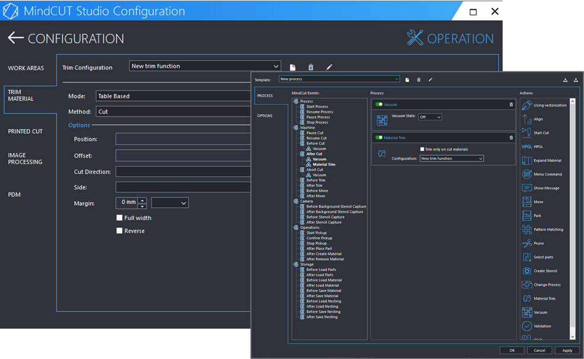Choose the Move action icon

527,202
